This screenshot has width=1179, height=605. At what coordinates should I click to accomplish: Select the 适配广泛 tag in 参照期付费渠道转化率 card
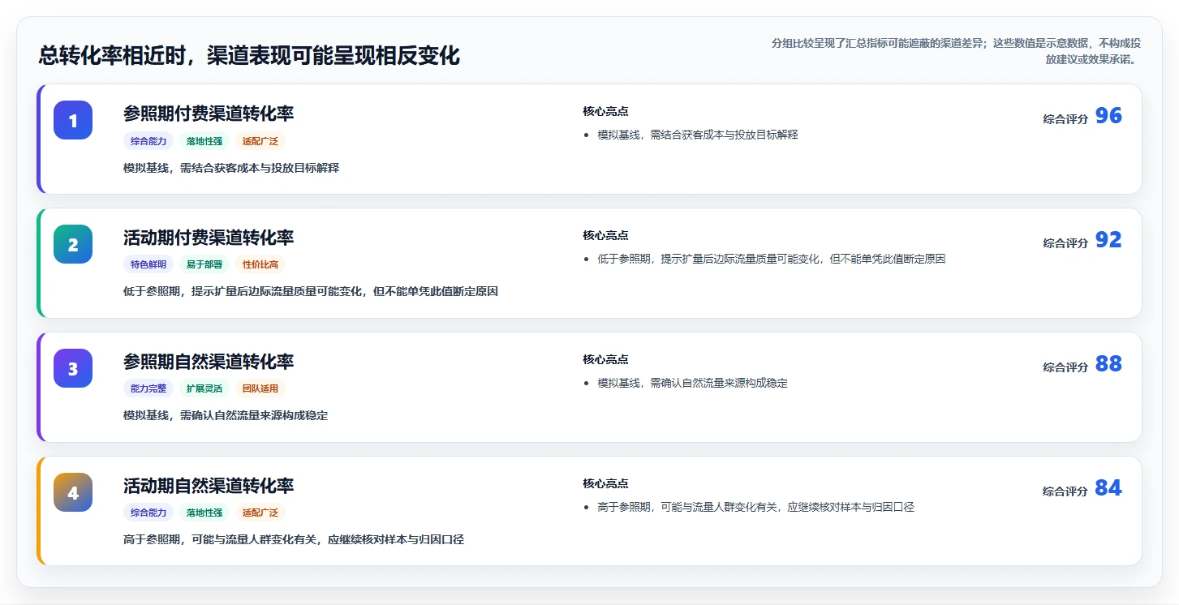pyautogui.click(x=260, y=141)
